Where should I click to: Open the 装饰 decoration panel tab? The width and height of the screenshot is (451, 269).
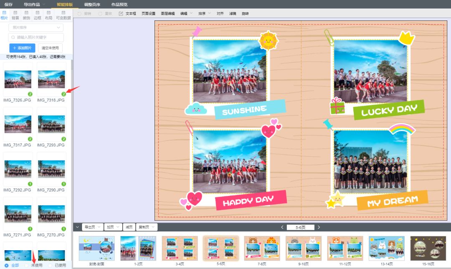[26, 15]
